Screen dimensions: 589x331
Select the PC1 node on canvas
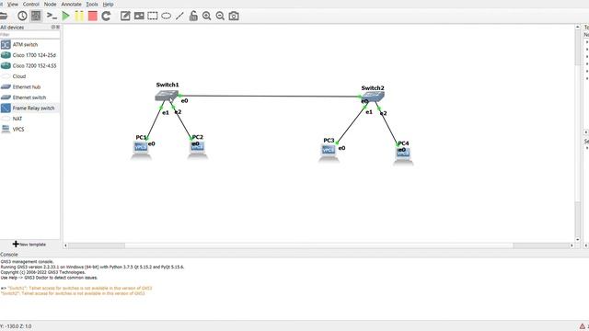point(141,150)
